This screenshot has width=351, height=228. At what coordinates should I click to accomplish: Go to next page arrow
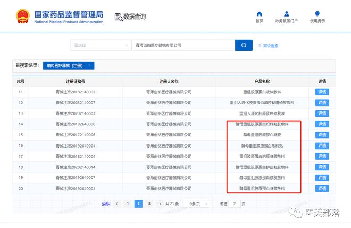pos(160,204)
